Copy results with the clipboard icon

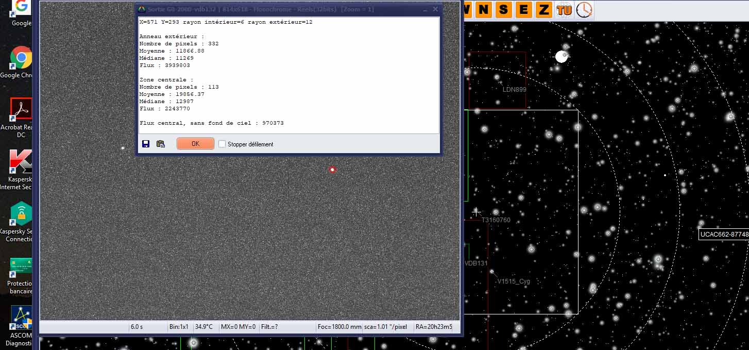tap(160, 144)
